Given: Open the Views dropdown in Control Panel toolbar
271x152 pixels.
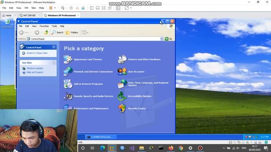Looking at the screenshot, I should pyautogui.click(x=85, y=33).
